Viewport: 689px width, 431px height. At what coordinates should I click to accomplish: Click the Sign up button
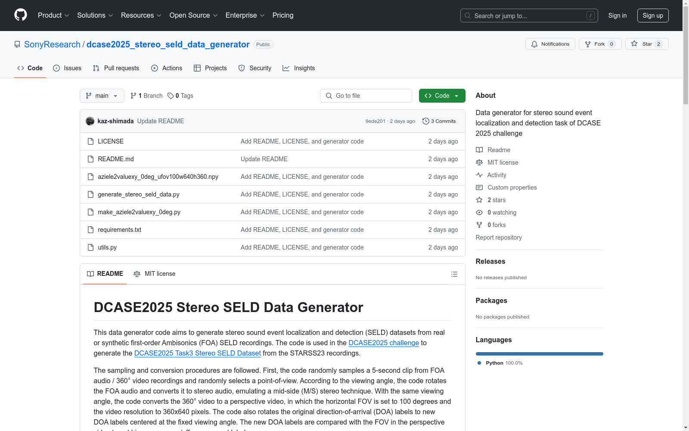click(653, 16)
